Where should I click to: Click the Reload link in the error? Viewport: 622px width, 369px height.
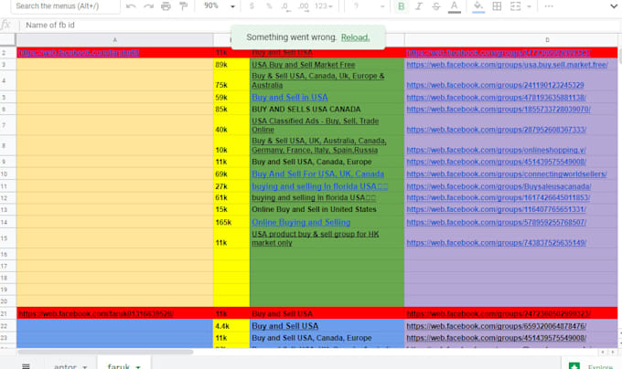[x=355, y=37]
